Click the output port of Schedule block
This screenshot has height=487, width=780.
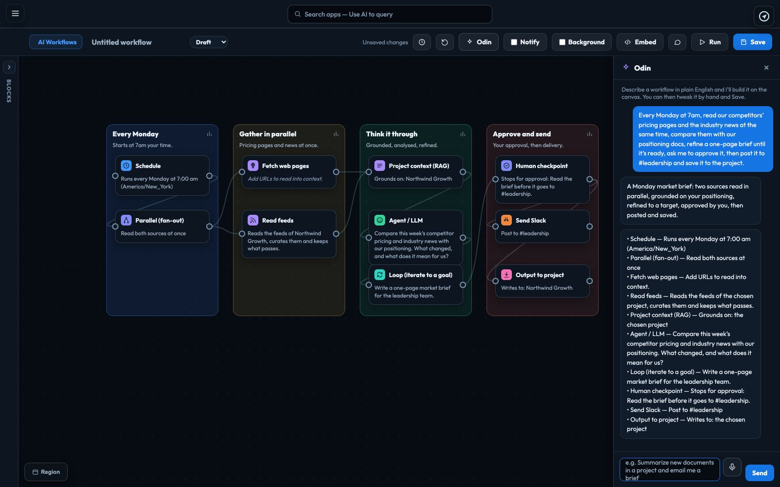(x=209, y=176)
